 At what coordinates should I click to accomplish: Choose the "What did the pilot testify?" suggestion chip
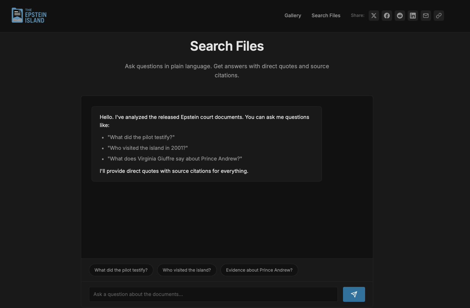(x=121, y=270)
